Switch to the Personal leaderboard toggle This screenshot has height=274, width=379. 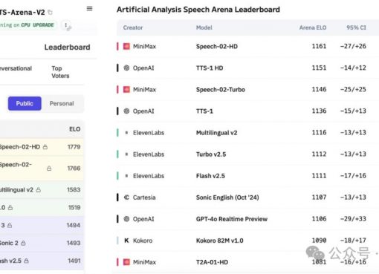pos(62,103)
